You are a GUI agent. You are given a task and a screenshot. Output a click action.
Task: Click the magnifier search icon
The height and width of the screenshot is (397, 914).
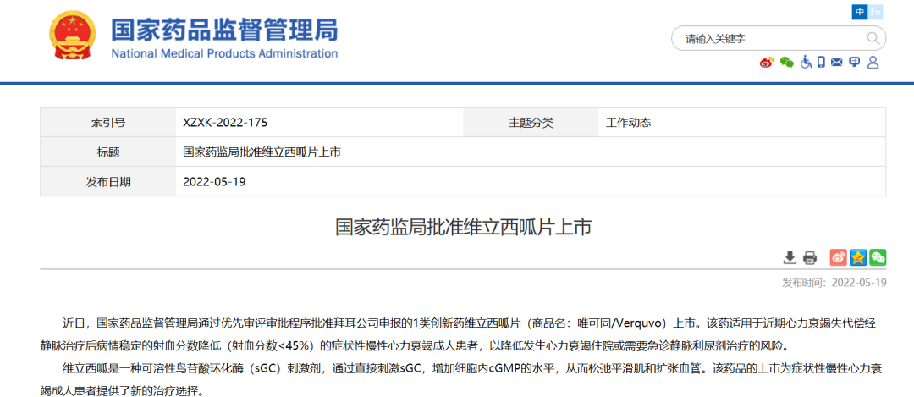tap(873, 38)
